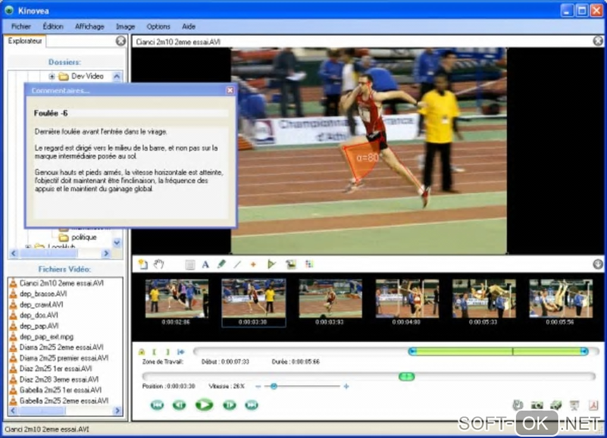Take a snapshot with camera icon

pos(537,405)
